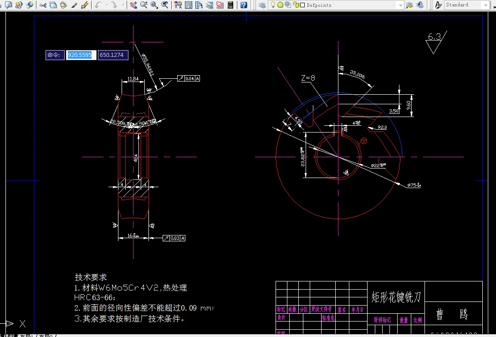Screen dimensions: 496x337
Task: Click the 签名 title block cell
Action: pyautogui.click(x=342, y=310)
